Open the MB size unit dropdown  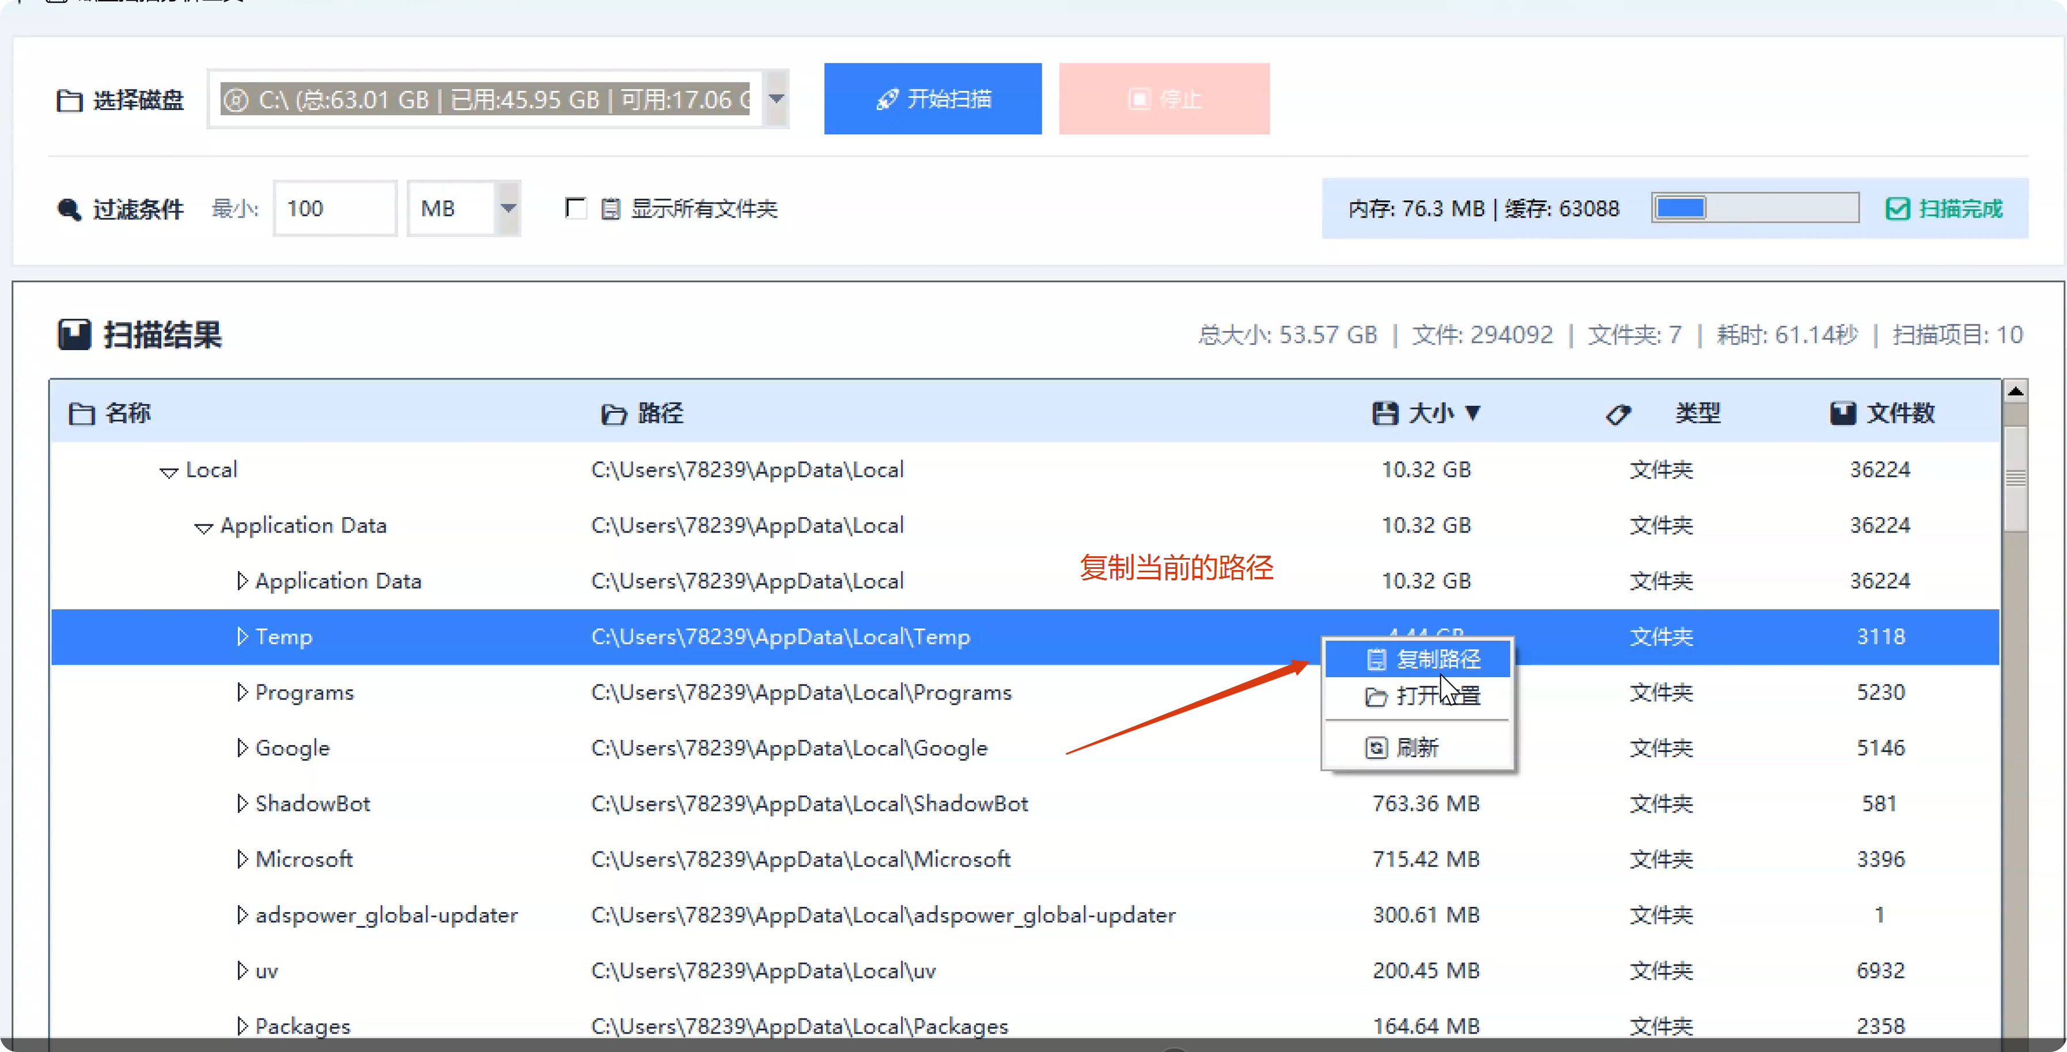[x=508, y=208]
